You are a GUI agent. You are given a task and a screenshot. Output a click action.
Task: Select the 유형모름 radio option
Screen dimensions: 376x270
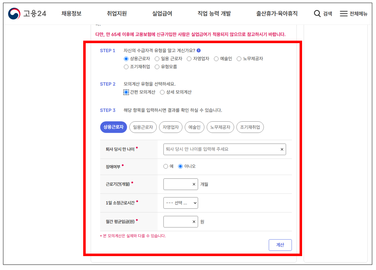157,66
